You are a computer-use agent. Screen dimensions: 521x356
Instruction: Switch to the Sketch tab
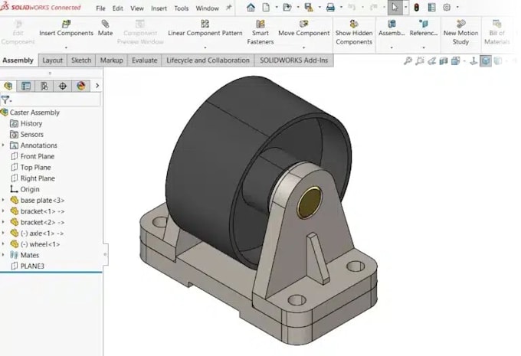coord(81,60)
